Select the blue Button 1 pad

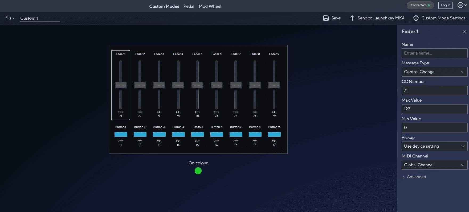[121, 134]
